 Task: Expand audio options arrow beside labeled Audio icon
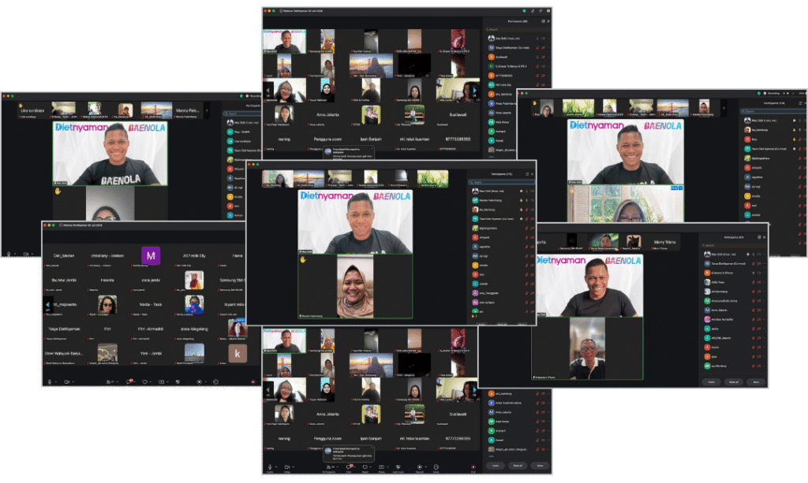tap(276, 467)
